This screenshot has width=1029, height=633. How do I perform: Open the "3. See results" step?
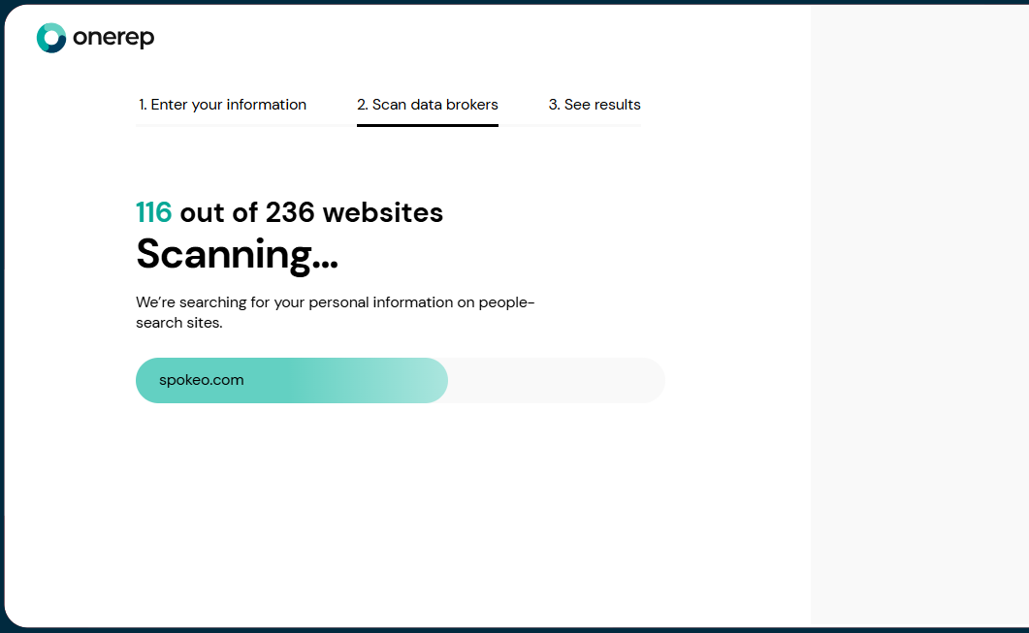click(x=595, y=105)
